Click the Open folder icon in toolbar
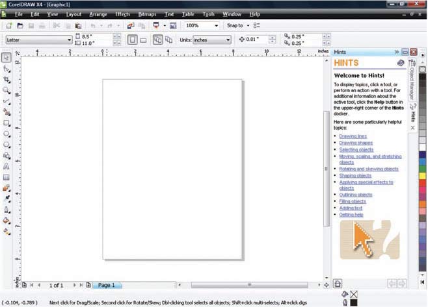The height and width of the screenshot is (307, 428). tap(20, 26)
